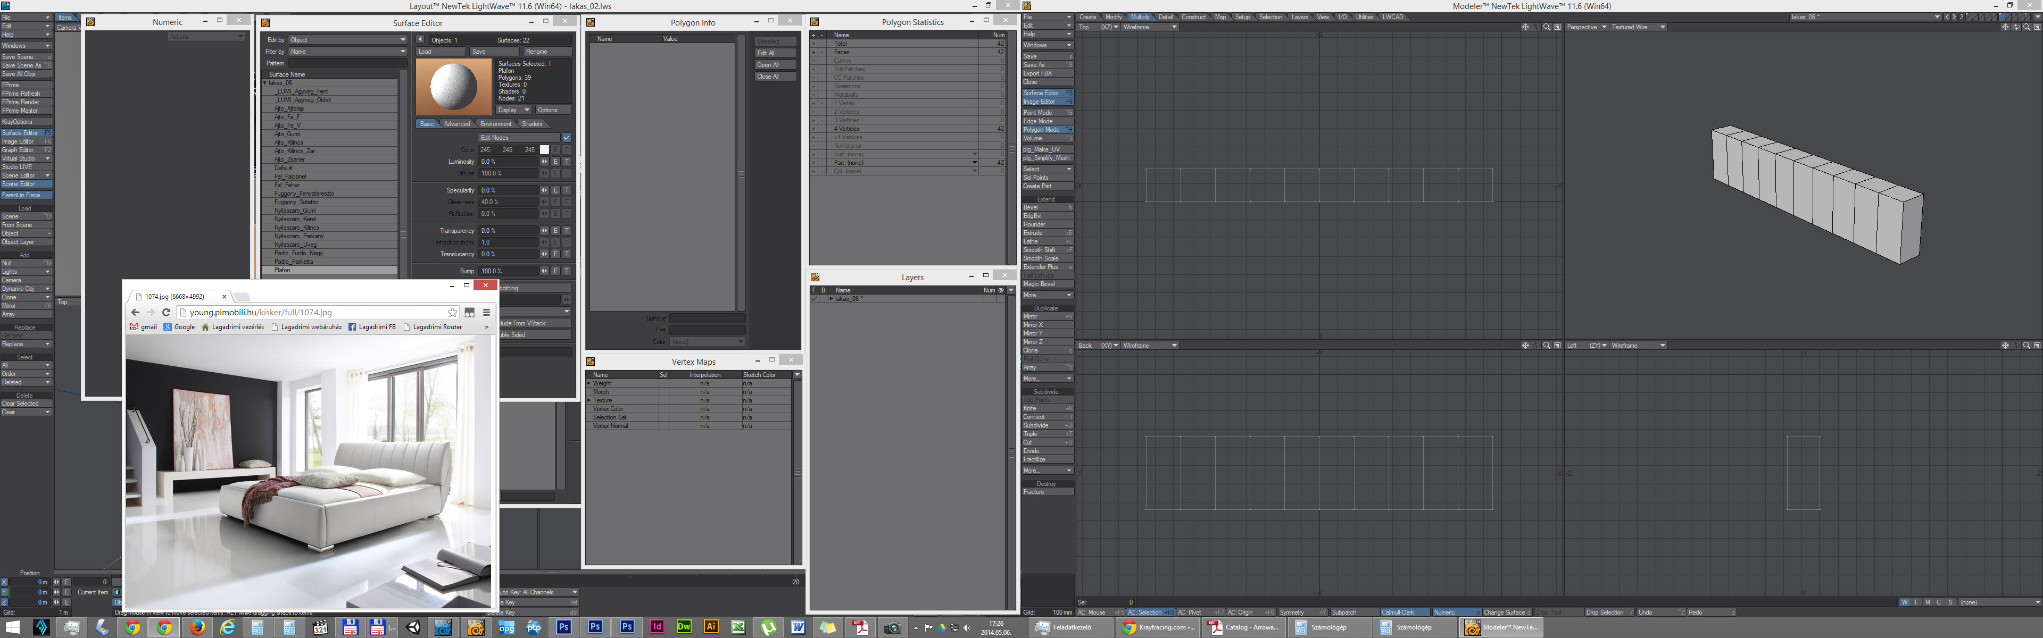Reload the page in Chrome browser
2043x638 pixels.
tap(167, 312)
